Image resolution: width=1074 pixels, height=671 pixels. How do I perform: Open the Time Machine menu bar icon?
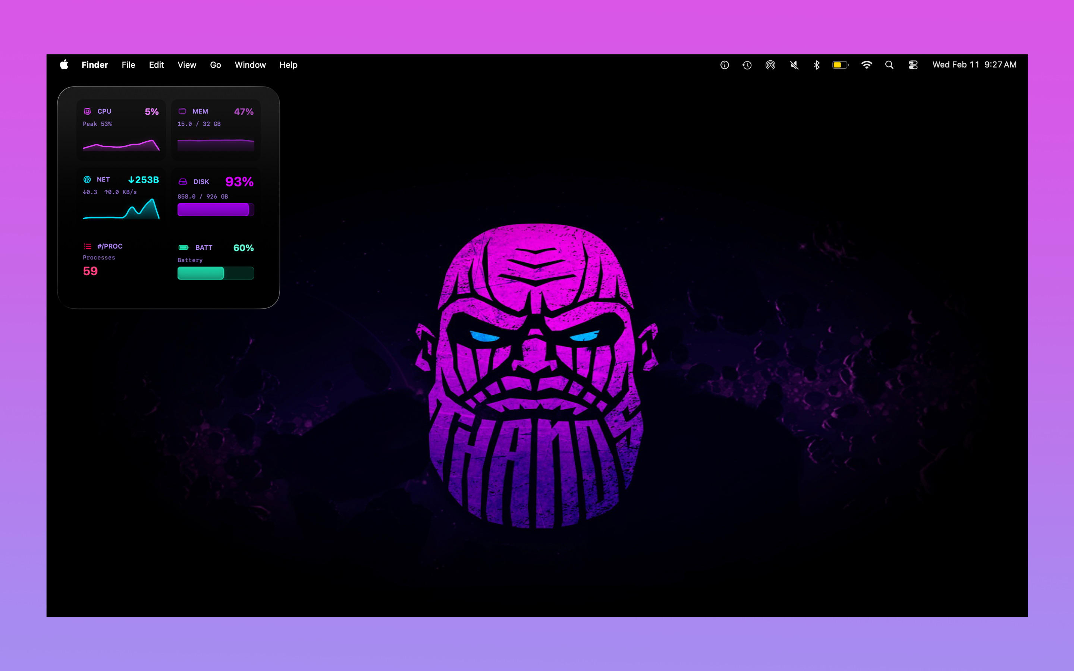747,65
